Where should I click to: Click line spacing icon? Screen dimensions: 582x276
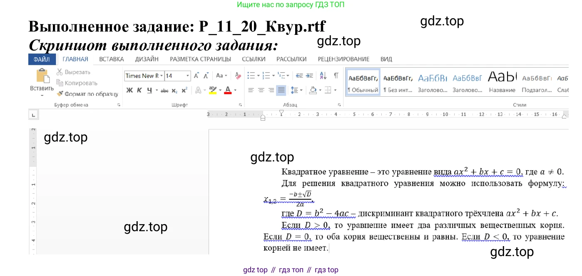[x=294, y=90]
